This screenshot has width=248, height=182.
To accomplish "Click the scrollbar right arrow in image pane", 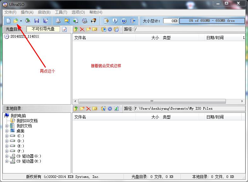I will tap(242, 101).
